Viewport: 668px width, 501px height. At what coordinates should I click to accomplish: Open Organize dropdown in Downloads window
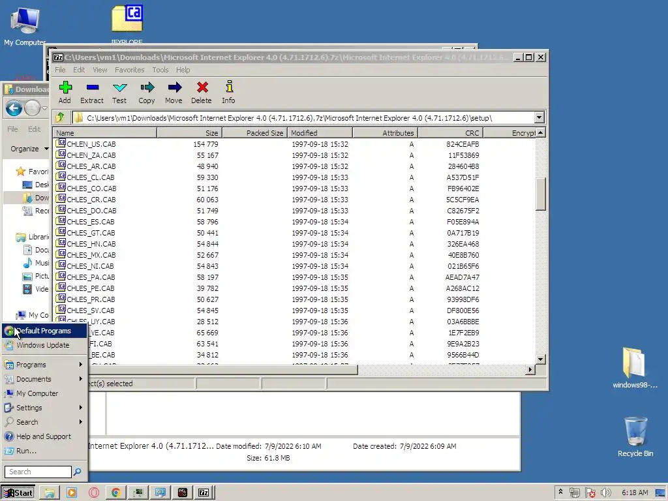pyautogui.click(x=29, y=149)
